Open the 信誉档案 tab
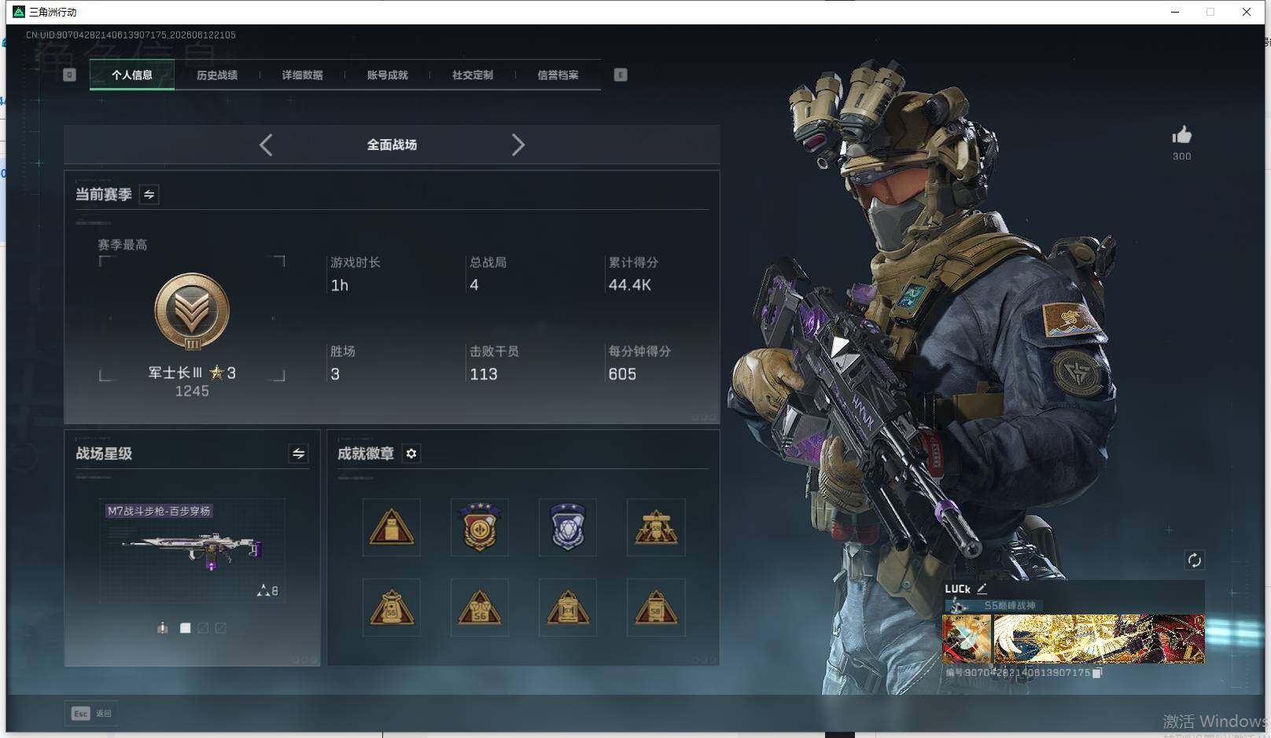The image size is (1271, 738). 558,75
